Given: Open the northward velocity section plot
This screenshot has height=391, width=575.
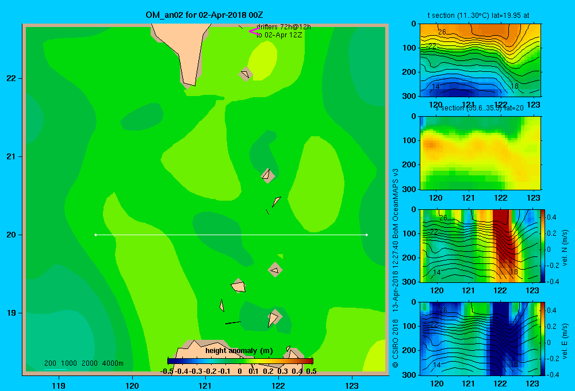Looking at the screenshot, I should (480, 246).
